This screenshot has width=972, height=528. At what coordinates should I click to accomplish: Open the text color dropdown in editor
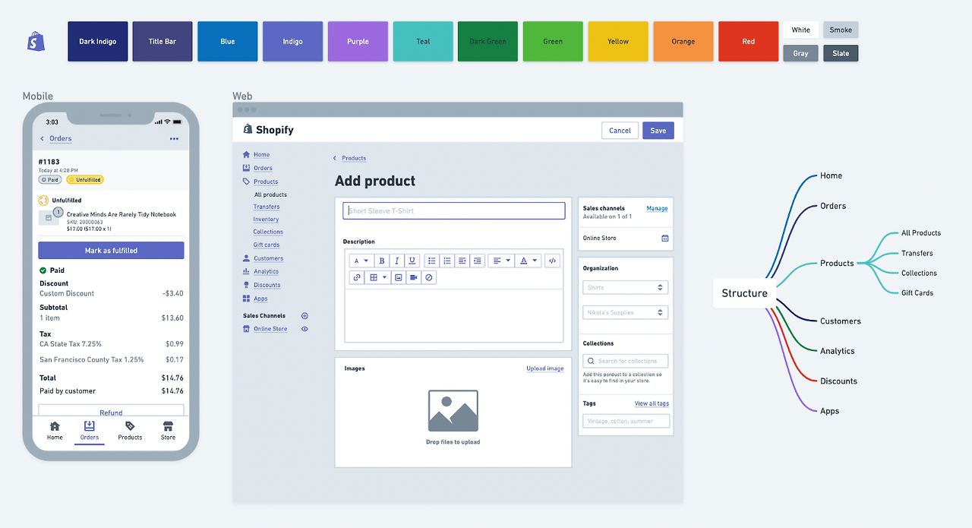(x=528, y=261)
